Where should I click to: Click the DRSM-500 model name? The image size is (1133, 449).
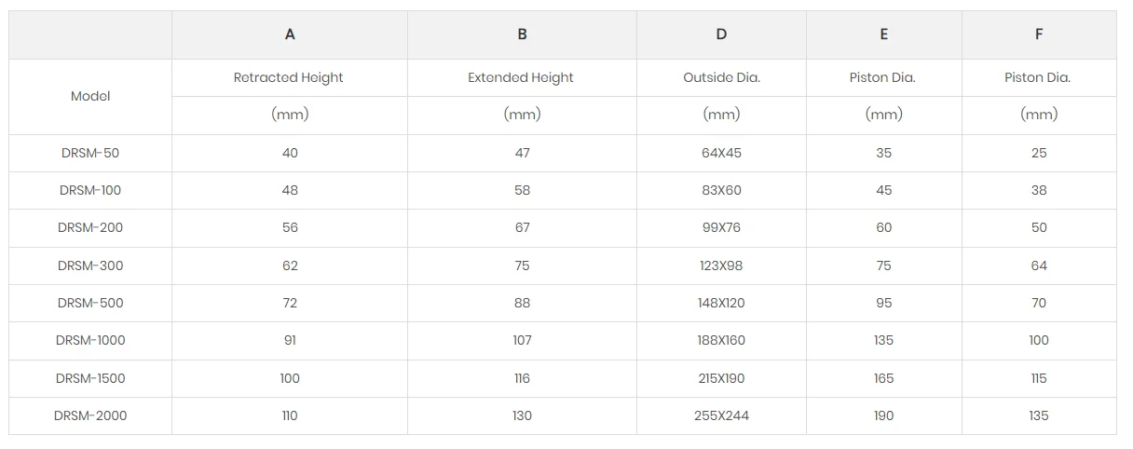pos(90,303)
